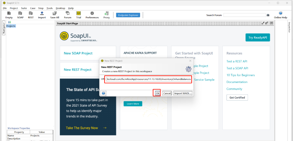Click the Resources heading
Image resolution: width=293 pixels, height=141 pixels.
point(234,53)
